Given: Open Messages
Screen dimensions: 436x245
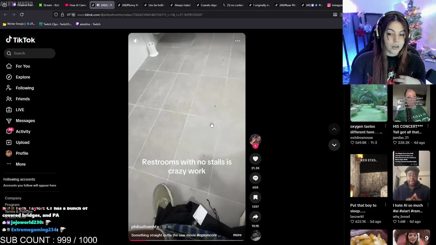Looking at the screenshot, I should point(25,120).
